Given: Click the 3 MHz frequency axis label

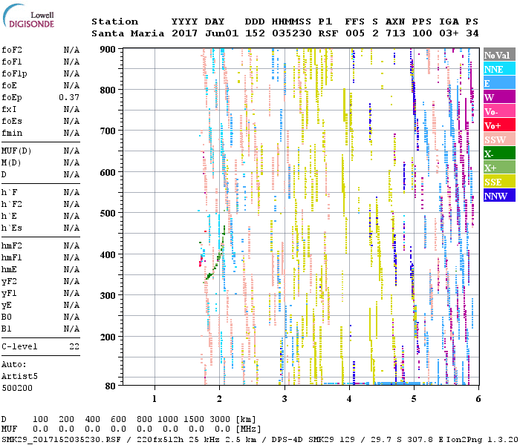Looking at the screenshot, I should point(285,399).
